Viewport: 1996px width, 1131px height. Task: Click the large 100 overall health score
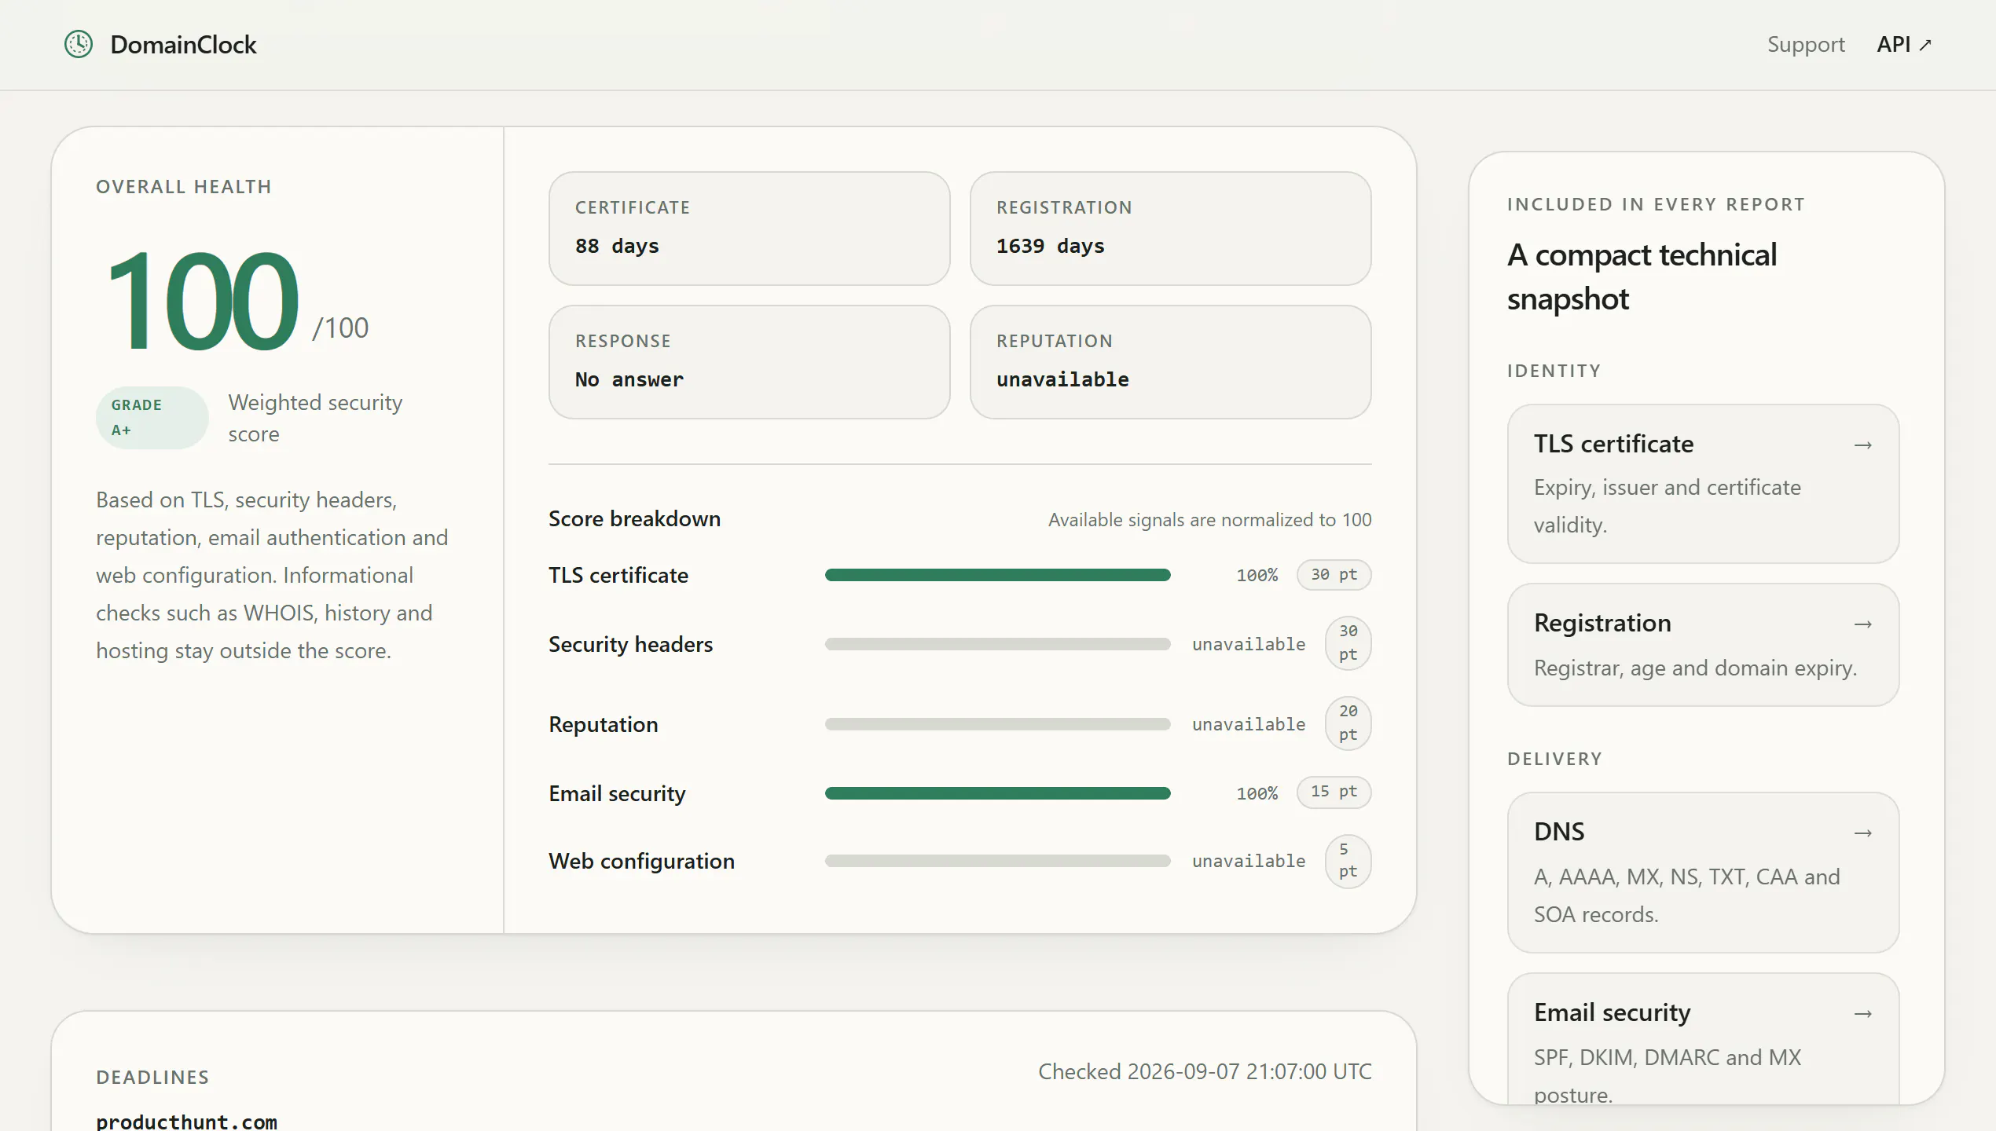[x=203, y=301]
